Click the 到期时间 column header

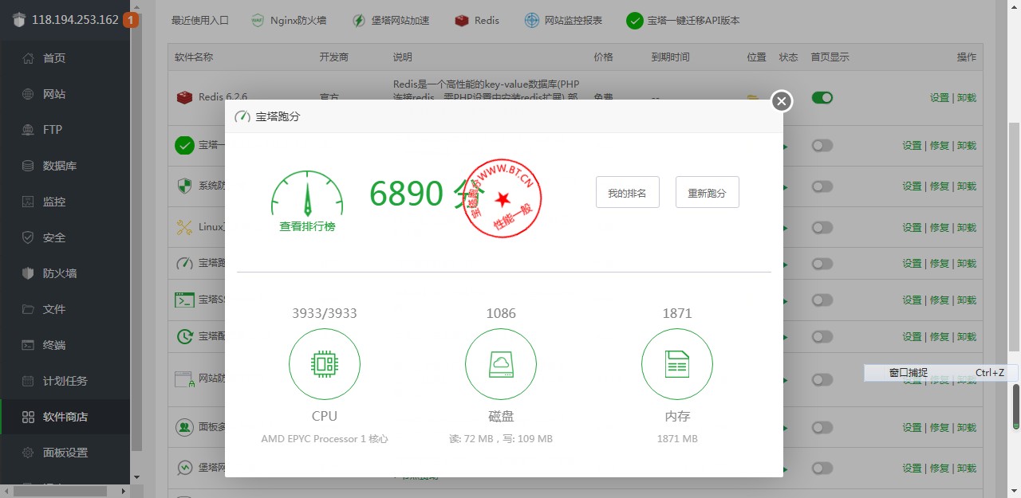[671, 57]
